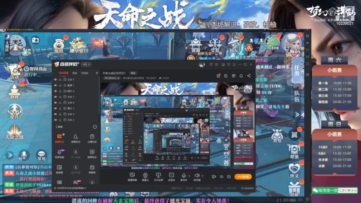The height and width of the screenshot is (203, 361).
Task: Click the bell notification icon
Action: coord(241,76)
